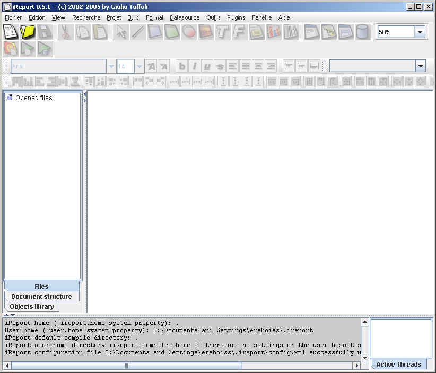The image size is (436, 373).
Task: Click the Copy pages icon
Action: 82,32
